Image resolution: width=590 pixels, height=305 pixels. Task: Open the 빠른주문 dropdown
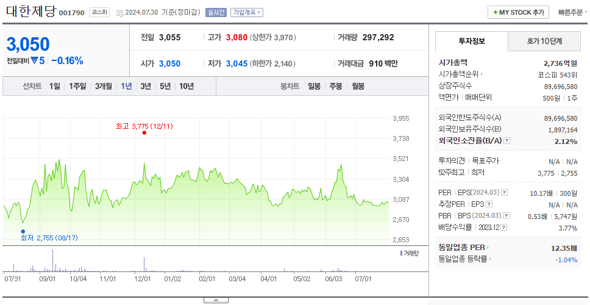click(x=573, y=12)
